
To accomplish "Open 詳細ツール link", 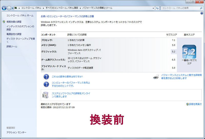I will pos(12,47).
